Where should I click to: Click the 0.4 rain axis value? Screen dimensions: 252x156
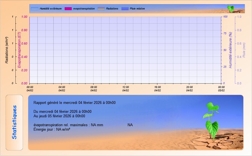pyautogui.click(x=239, y=57)
